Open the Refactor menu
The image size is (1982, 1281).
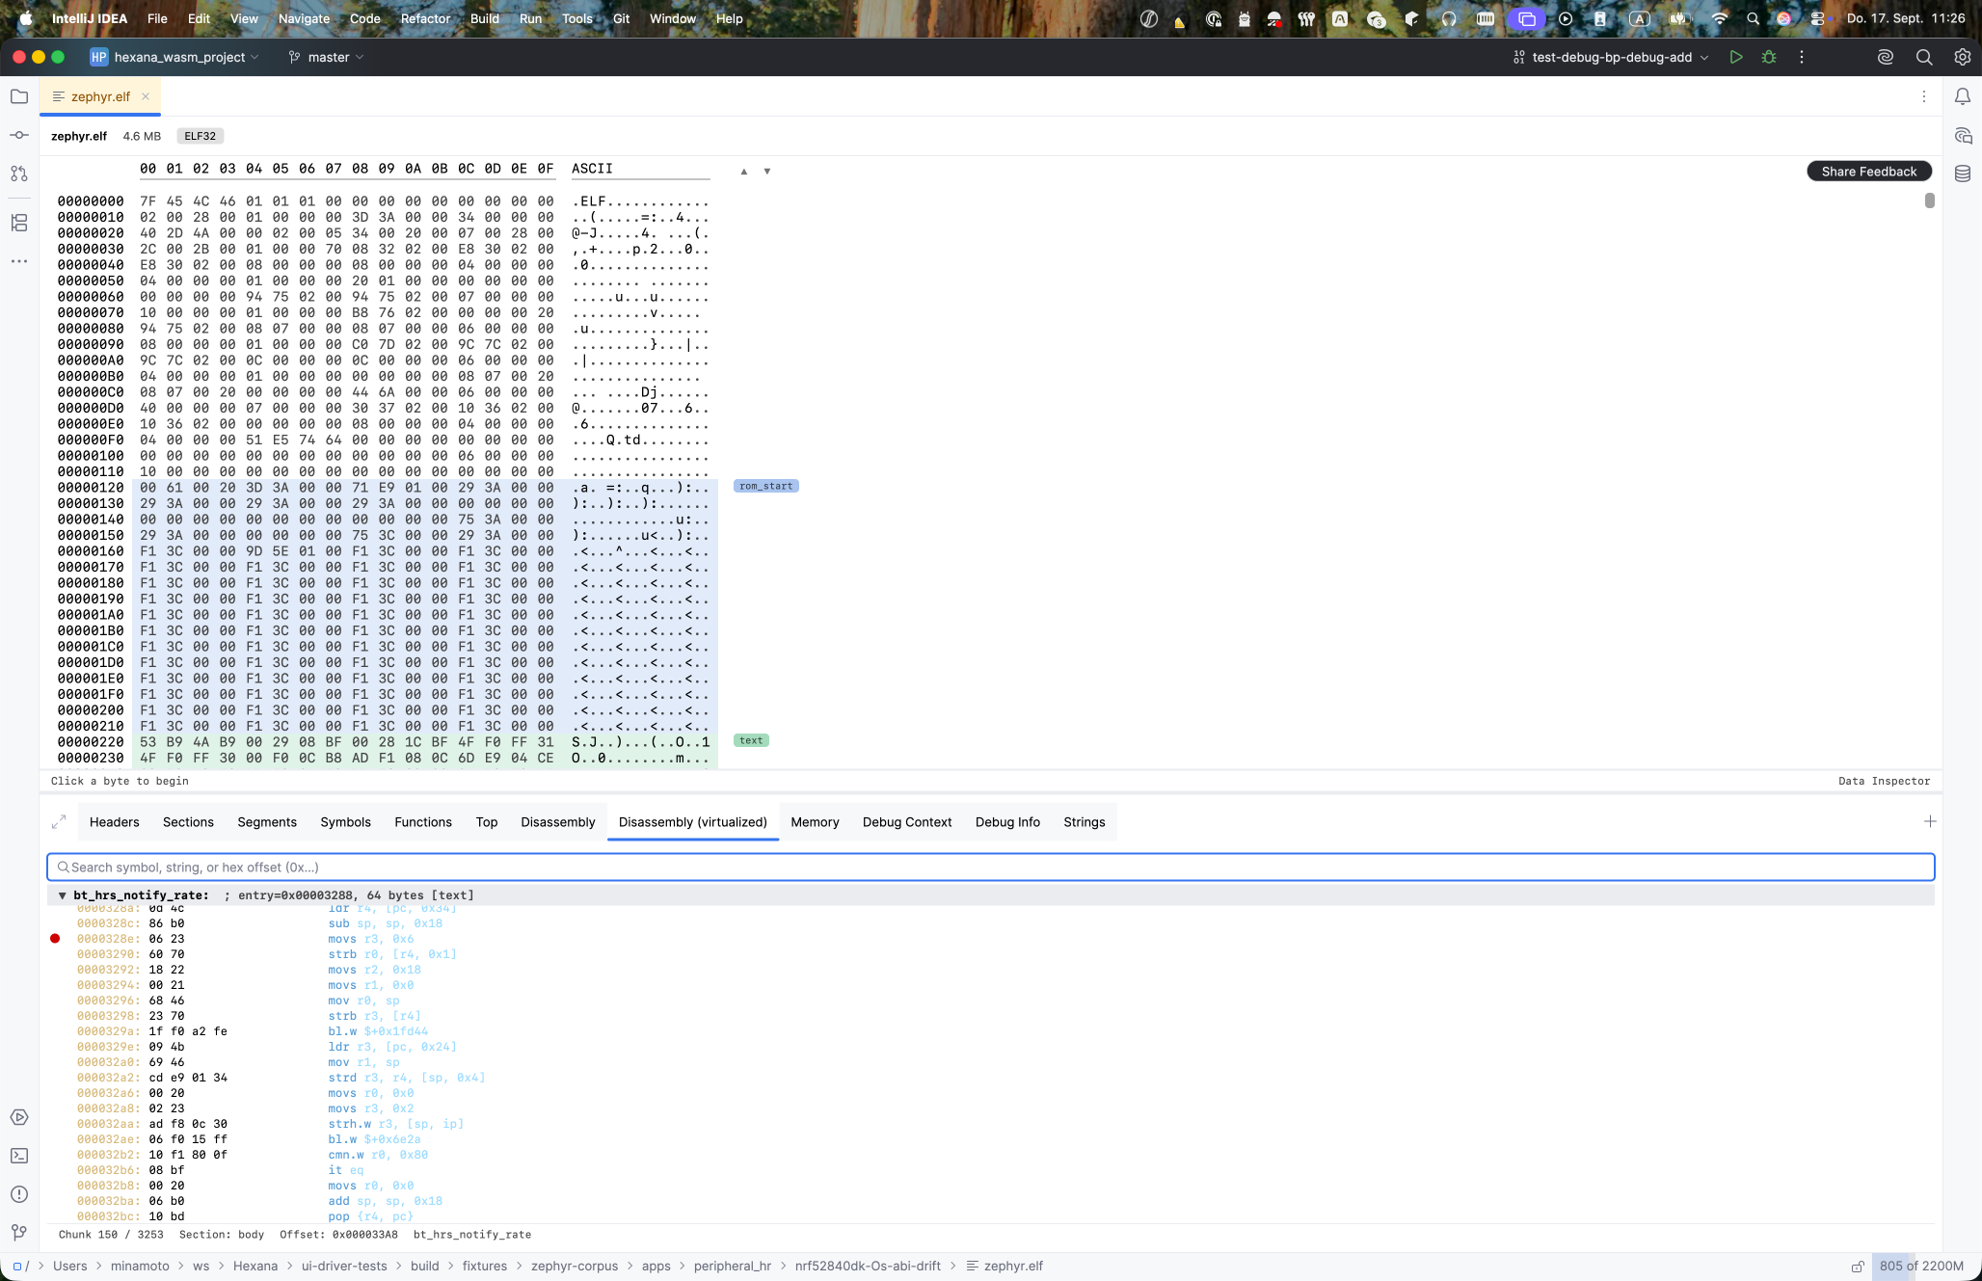pos(425,18)
